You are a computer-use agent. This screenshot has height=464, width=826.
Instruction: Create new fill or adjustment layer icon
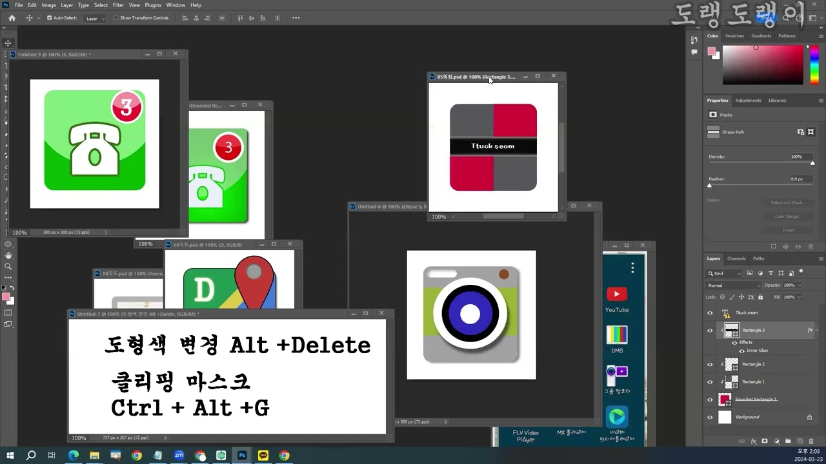click(776, 441)
